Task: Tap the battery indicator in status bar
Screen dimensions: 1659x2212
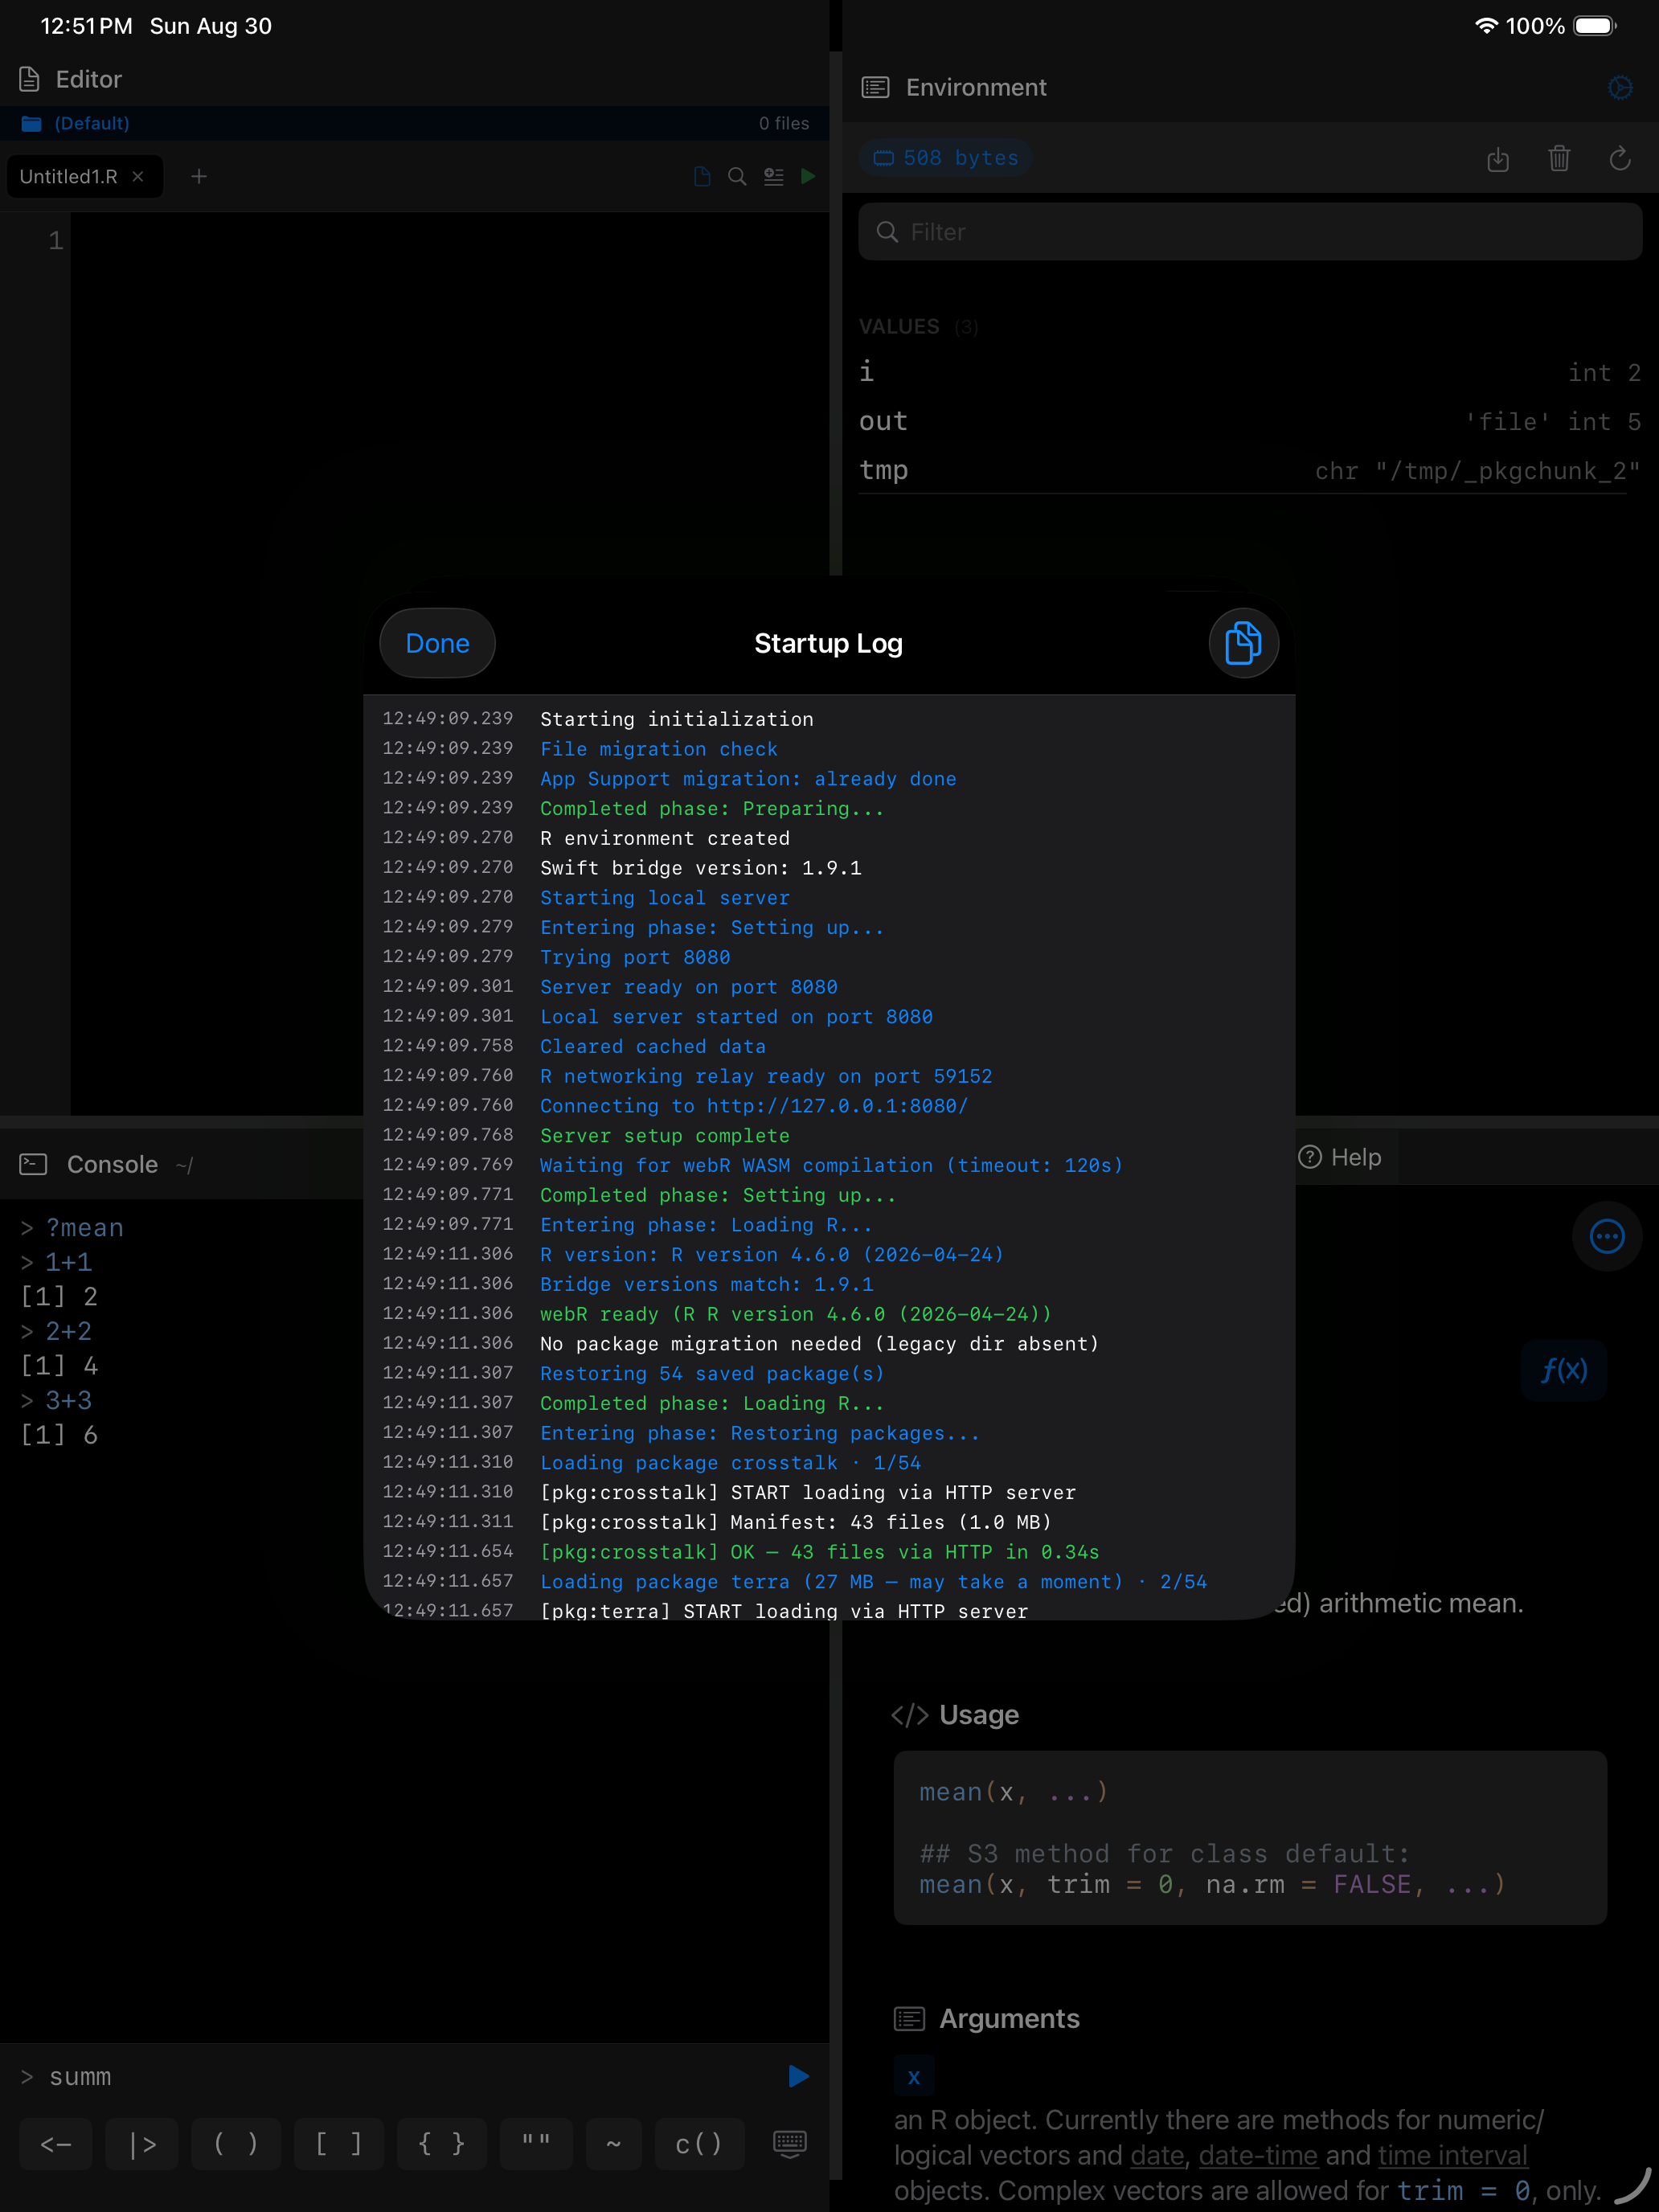Action: pos(1595,26)
